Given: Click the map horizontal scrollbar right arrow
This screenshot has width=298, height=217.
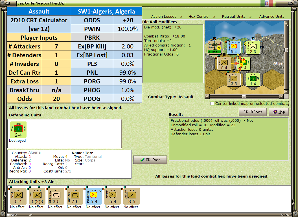Looking at the screenshot, I should 282,96.
